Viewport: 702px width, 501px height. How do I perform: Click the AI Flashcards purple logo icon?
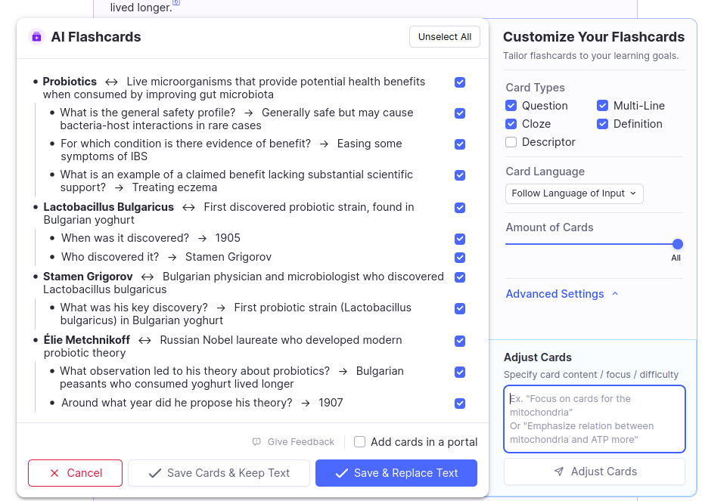(x=36, y=37)
